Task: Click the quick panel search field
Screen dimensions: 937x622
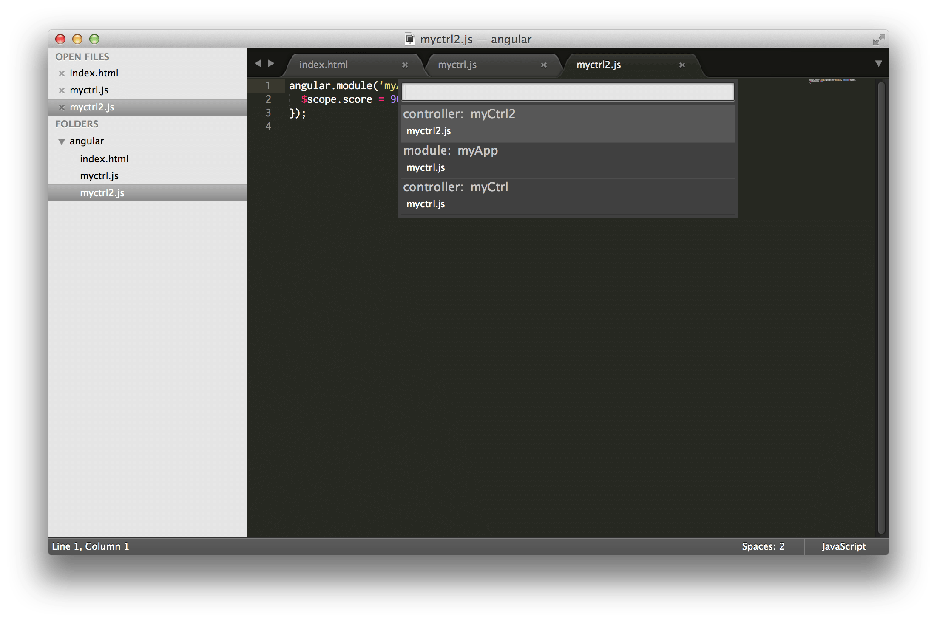Action: coord(568,92)
